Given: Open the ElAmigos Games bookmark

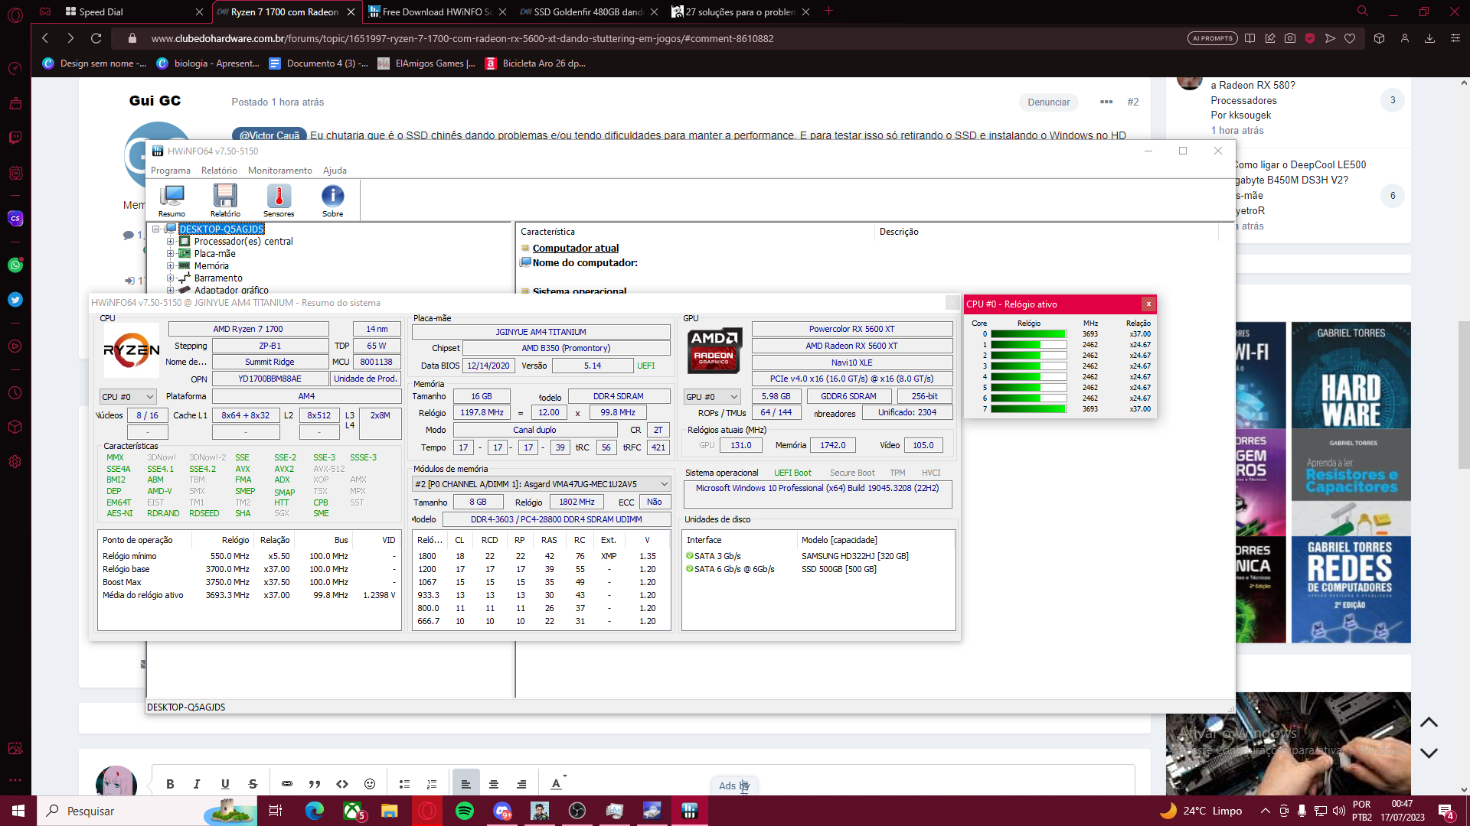Looking at the screenshot, I should [426, 63].
